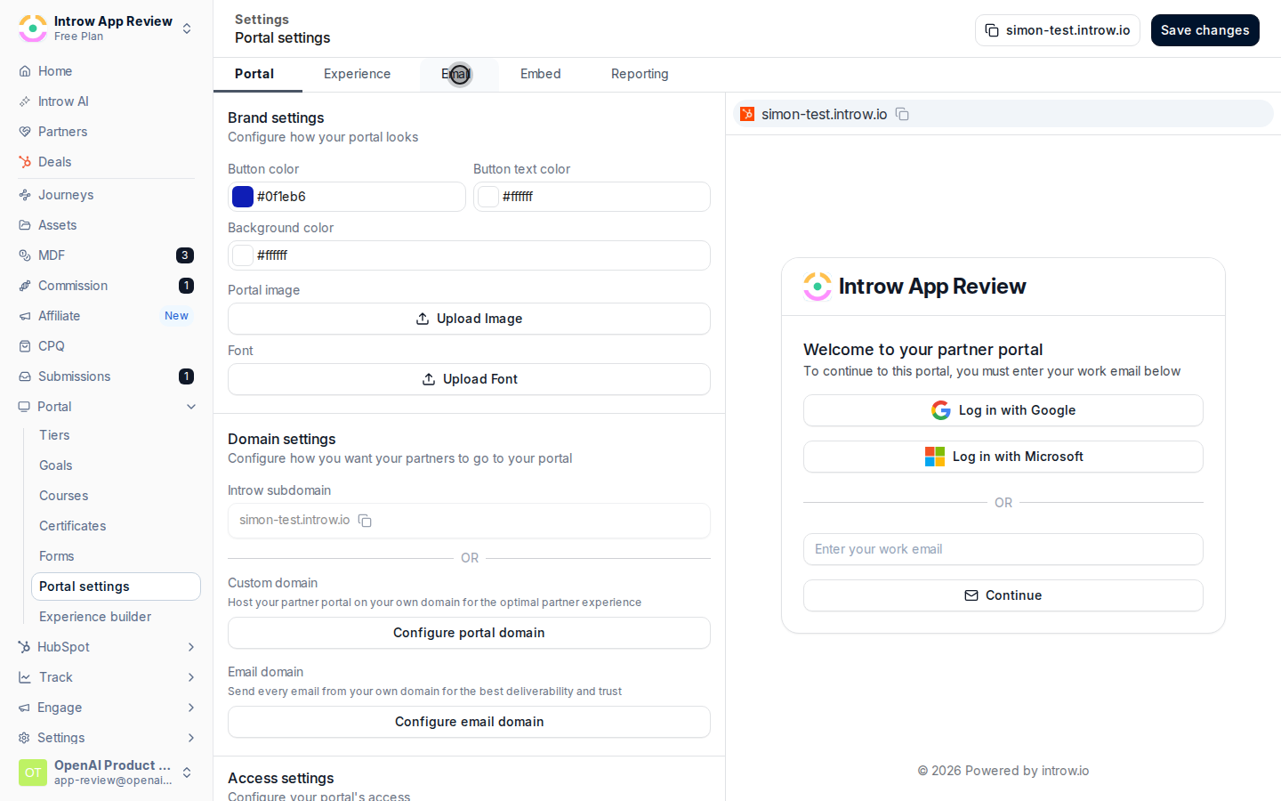
Task: Switch to the Portal tab
Action: pos(254,74)
